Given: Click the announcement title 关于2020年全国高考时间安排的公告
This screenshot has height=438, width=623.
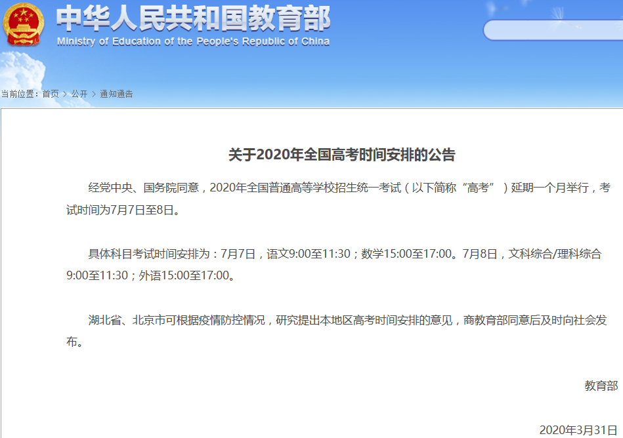Looking at the screenshot, I should coord(341,155).
